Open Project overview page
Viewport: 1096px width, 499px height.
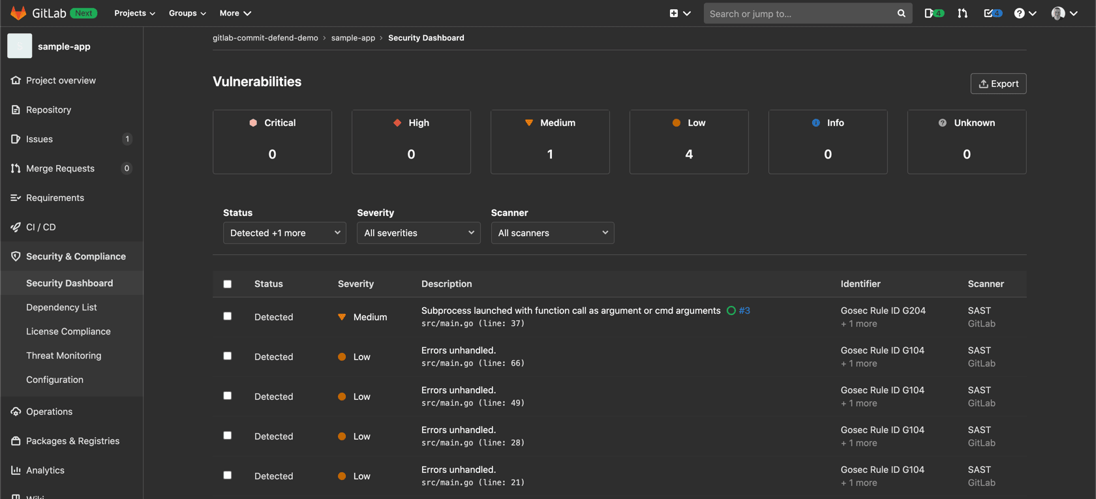tap(61, 80)
